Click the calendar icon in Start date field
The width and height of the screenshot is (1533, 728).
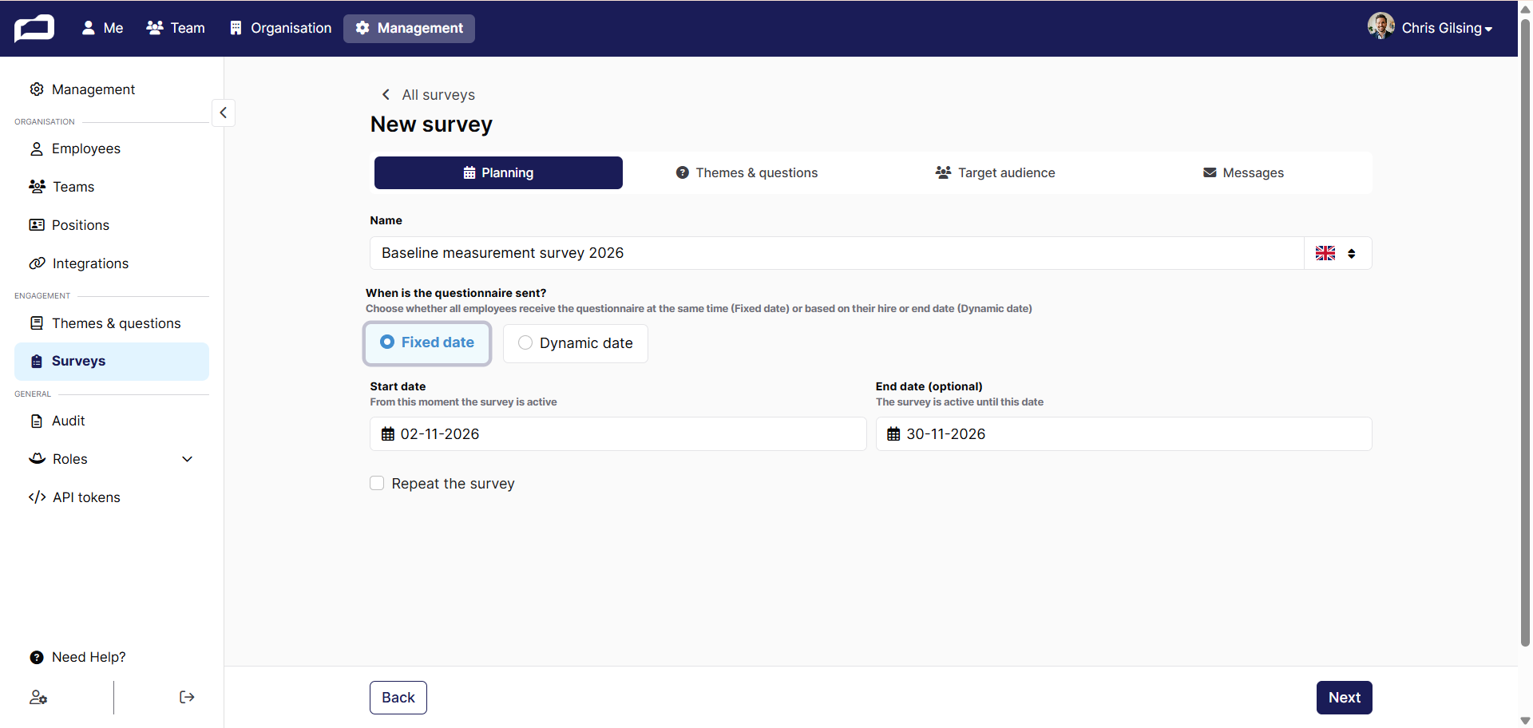[388, 434]
